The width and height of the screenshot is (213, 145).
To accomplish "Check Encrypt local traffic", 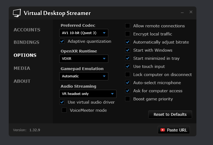I will (x=128, y=34).
